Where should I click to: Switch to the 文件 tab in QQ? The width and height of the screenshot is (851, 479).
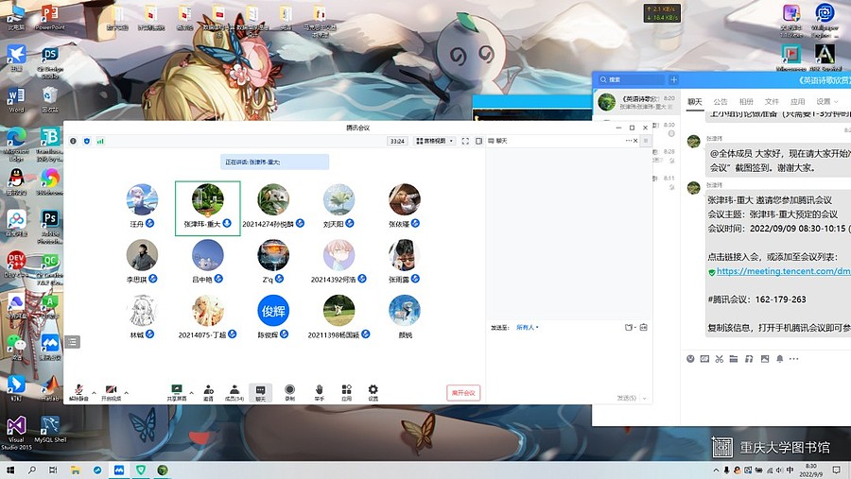pyautogui.click(x=772, y=101)
